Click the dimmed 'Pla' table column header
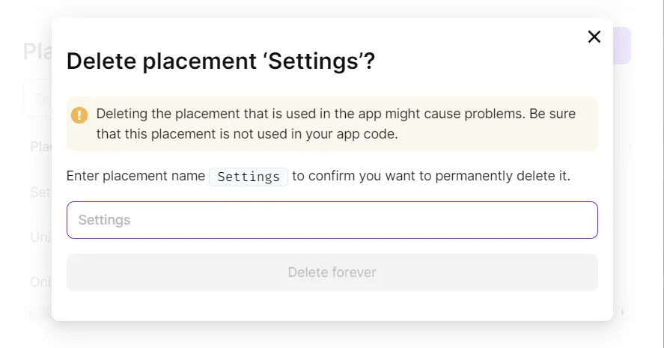The image size is (664, 348). click(40, 147)
